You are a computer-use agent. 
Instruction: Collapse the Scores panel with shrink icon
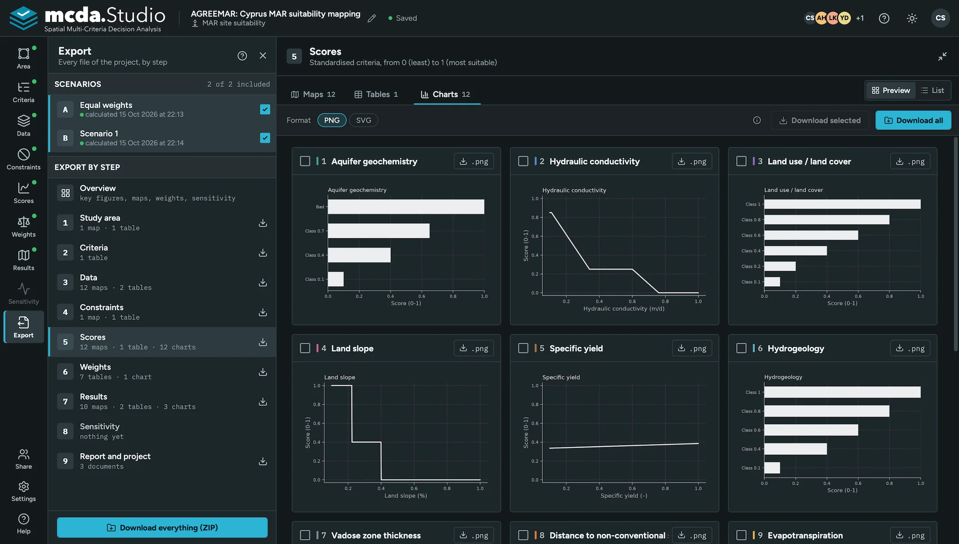[943, 57]
